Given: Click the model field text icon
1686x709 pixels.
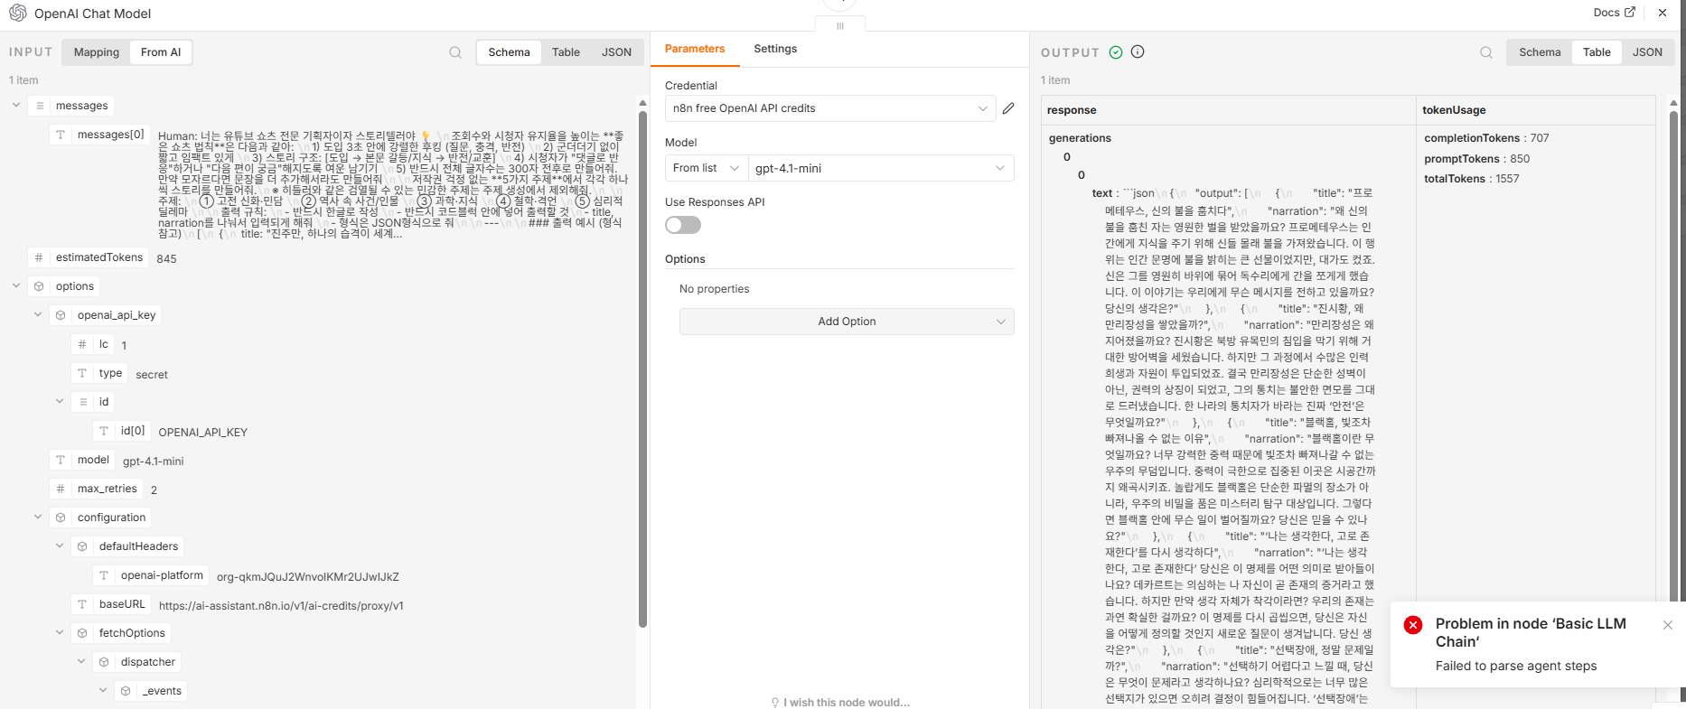Looking at the screenshot, I should pyautogui.click(x=61, y=460).
